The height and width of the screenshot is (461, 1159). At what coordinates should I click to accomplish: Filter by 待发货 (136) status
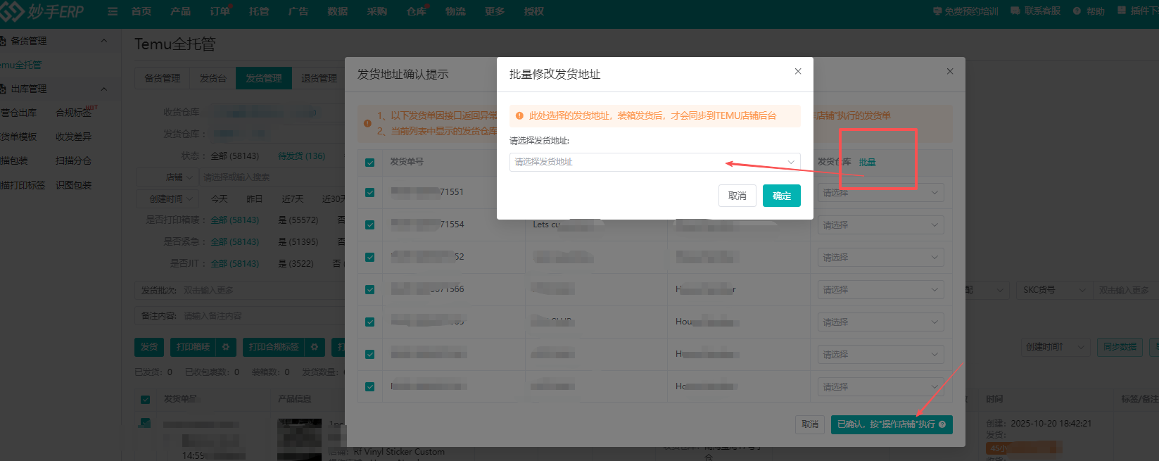click(x=301, y=156)
